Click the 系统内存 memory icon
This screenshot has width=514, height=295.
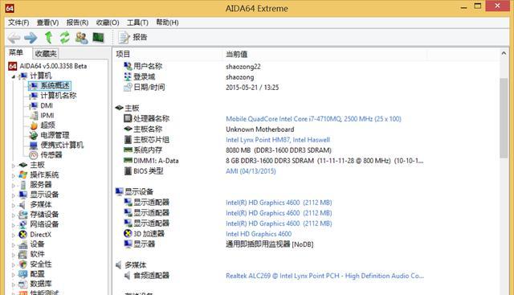(128, 150)
